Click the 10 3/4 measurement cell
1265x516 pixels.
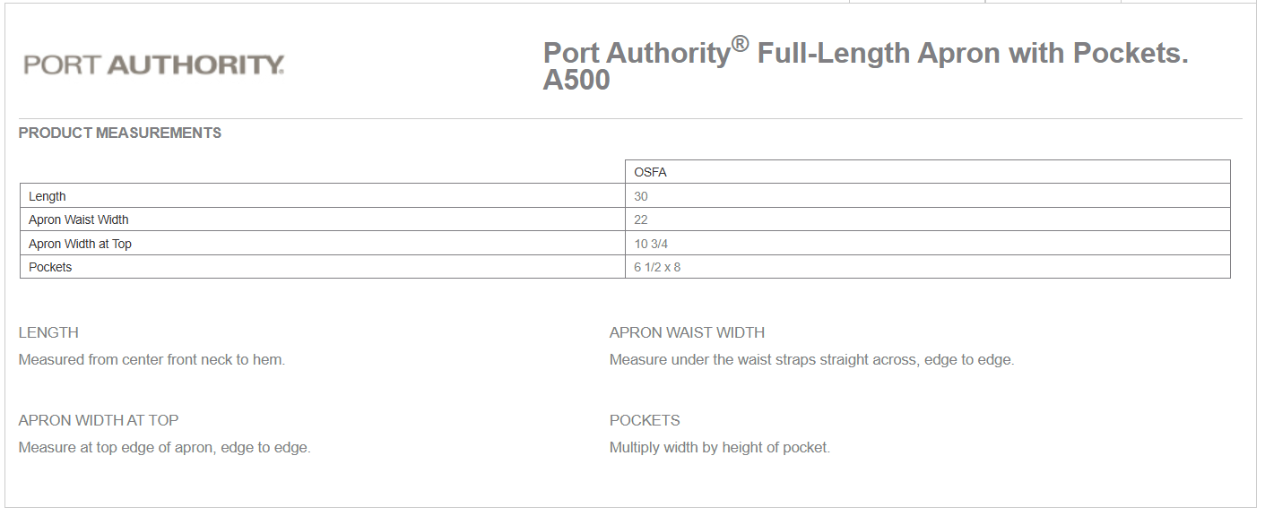click(652, 244)
